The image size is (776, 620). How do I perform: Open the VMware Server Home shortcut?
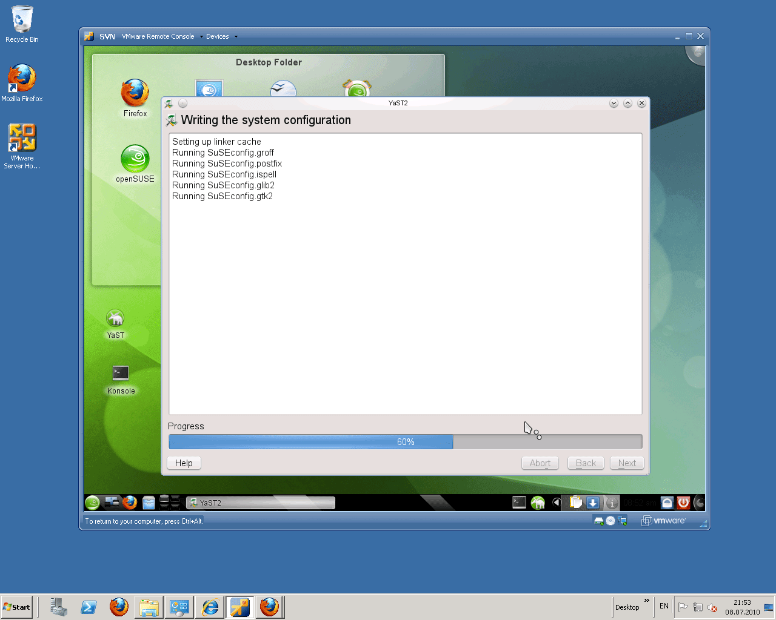22,146
